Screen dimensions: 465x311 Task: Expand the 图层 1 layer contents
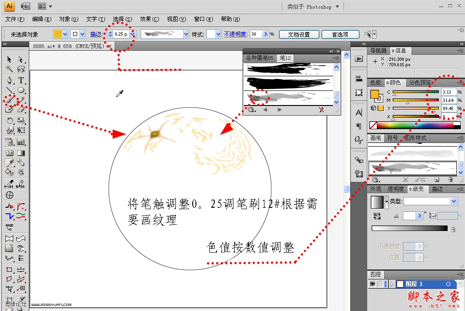(392, 284)
